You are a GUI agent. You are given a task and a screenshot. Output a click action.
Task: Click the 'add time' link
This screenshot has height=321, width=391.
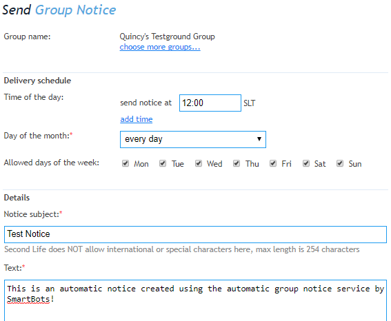[x=137, y=119]
